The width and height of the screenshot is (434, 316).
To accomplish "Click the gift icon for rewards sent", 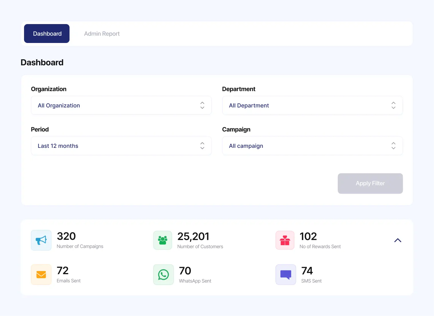I will [285, 240].
